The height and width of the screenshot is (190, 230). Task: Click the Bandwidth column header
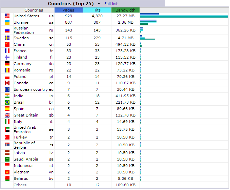coord(125,10)
